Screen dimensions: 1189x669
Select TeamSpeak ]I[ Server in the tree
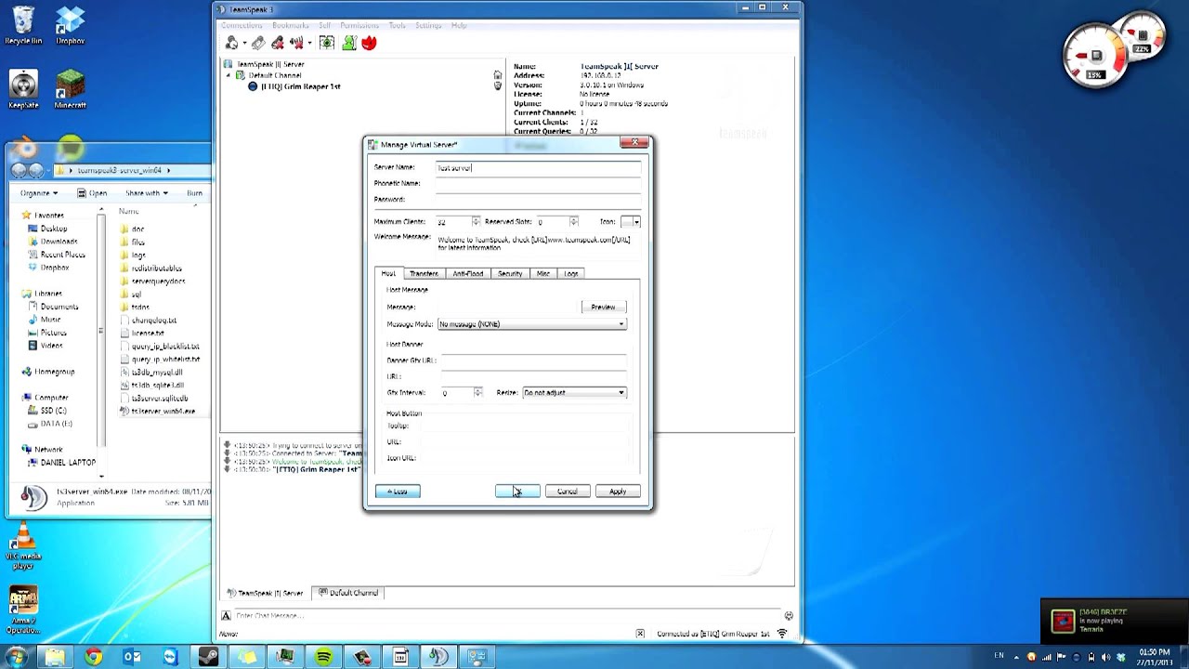pos(270,65)
